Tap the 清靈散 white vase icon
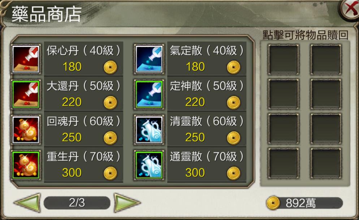This screenshot has width=359, height=220. (x=149, y=130)
